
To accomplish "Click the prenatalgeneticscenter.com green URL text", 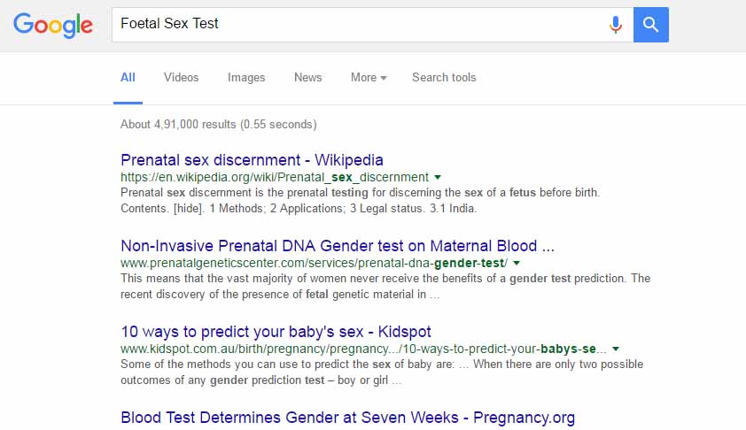I will [313, 264].
